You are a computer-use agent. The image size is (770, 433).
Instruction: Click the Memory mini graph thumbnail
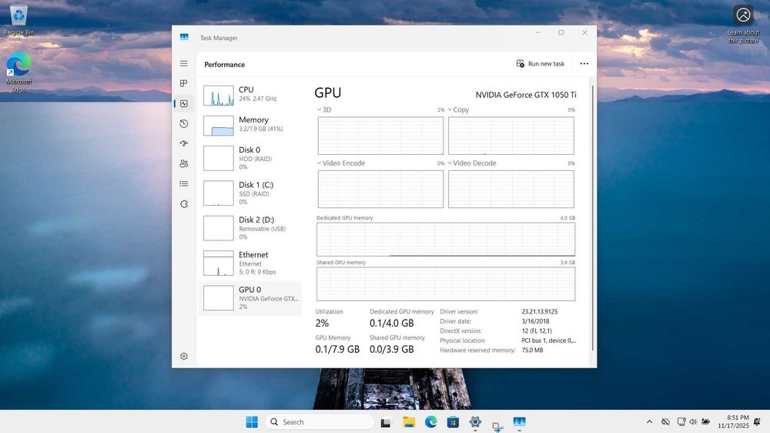tap(219, 126)
